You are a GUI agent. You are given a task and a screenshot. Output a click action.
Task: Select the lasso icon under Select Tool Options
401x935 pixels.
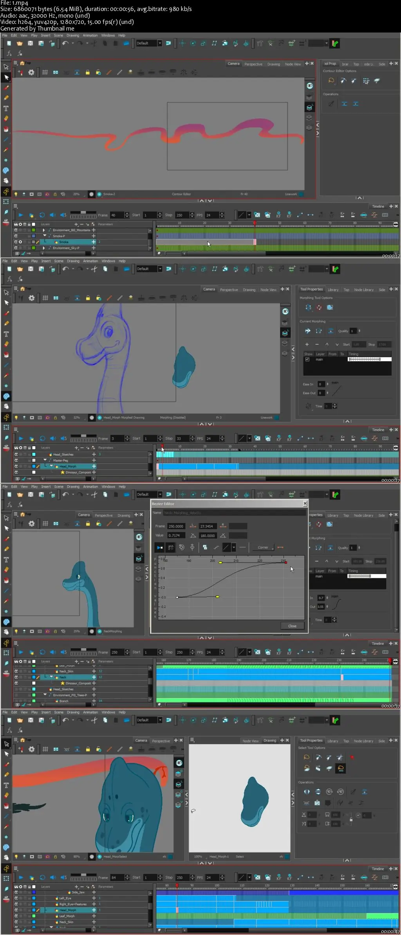(x=307, y=758)
